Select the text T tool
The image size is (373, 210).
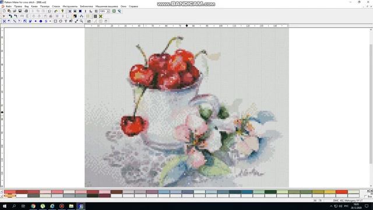click(x=66, y=21)
